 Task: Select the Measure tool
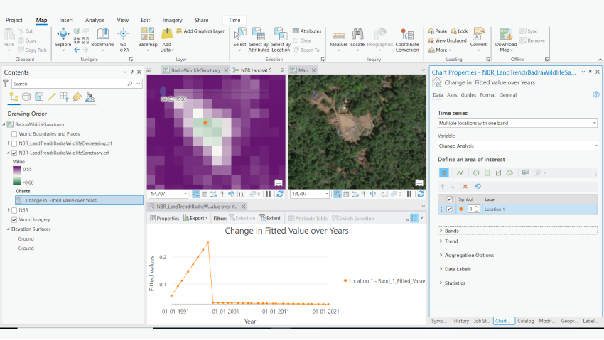[x=338, y=37]
